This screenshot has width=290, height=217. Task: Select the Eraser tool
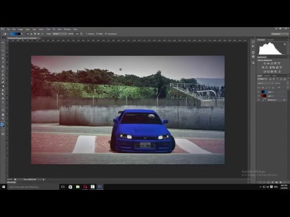pyautogui.click(x=3, y=82)
